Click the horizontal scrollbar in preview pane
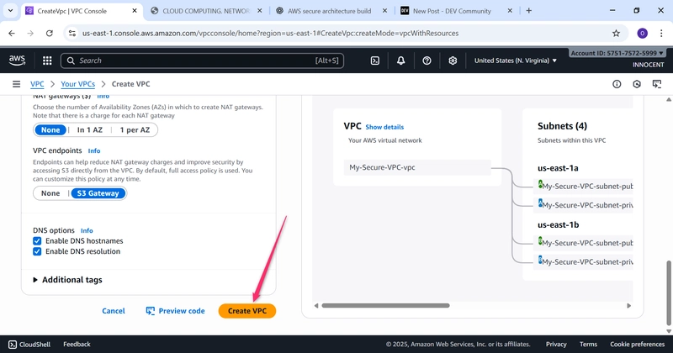673x353 pixels. tap(385, 305)
